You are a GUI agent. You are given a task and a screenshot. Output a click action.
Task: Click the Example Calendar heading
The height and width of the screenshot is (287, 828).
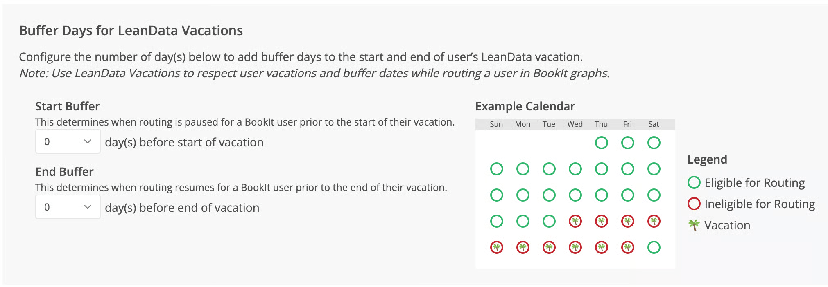(525, 106)
